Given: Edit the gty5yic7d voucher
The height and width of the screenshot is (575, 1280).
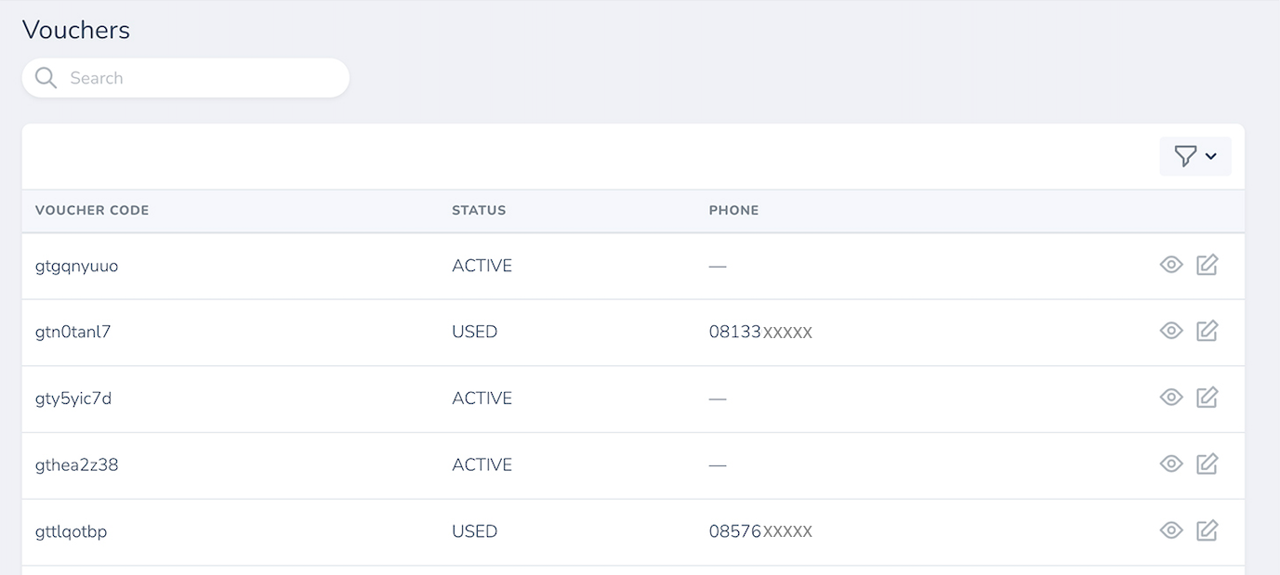Looking at the screenshot, I should pyautogui.click(x=1207, y=399).
